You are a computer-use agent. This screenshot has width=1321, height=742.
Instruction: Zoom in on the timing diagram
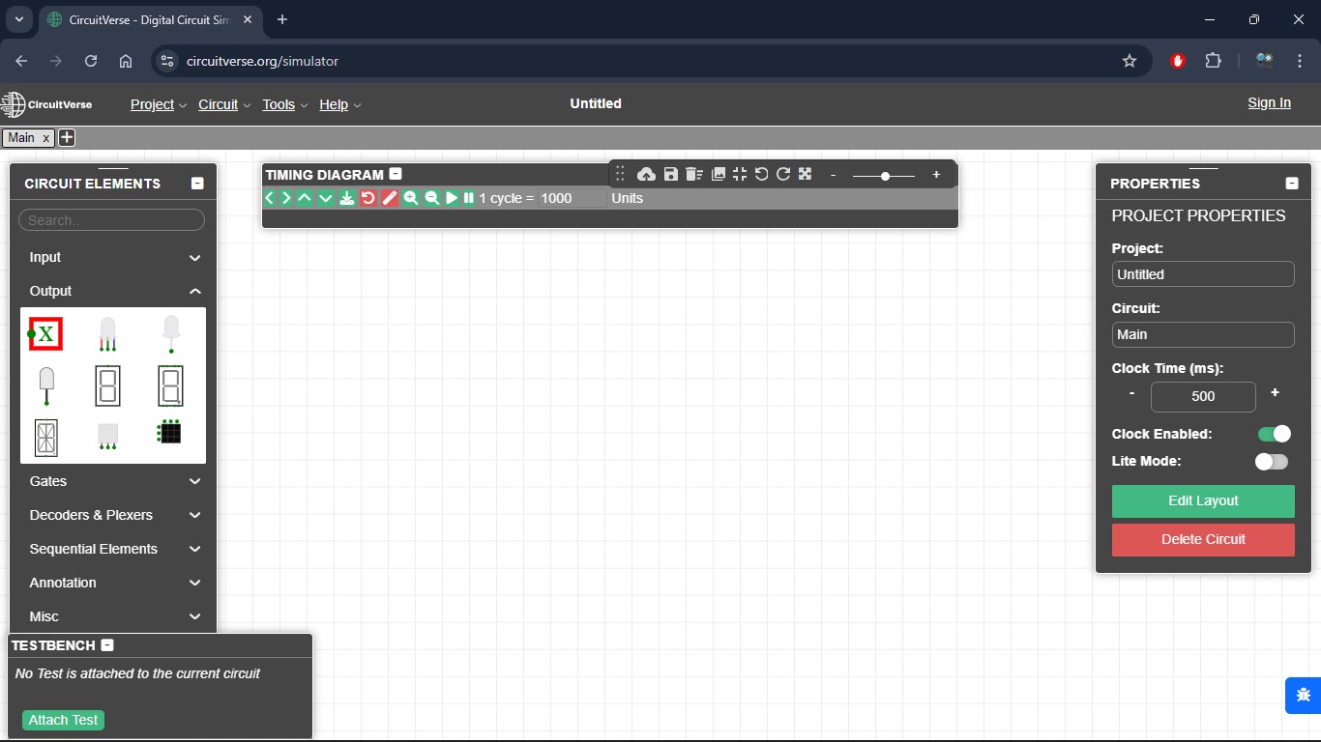coord(411,198)
